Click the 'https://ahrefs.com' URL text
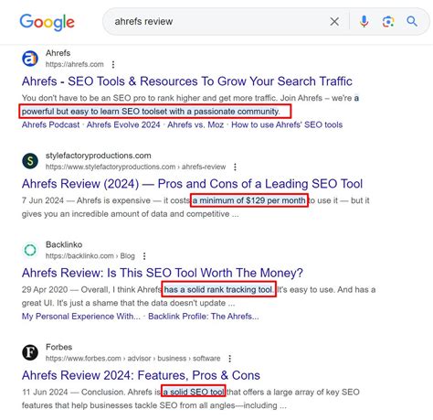433x420 pixels. [x=75, y=64]
